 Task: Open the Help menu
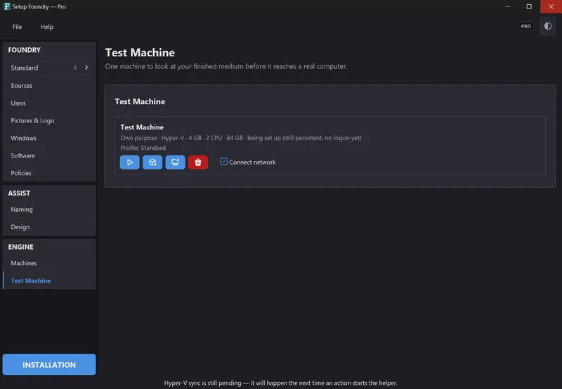[46, 27]
